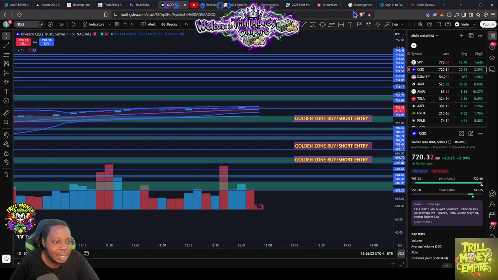Edit the QQQ details panel note icon
This screenshot has height=280, width=498.
click(x=471, y=133)
